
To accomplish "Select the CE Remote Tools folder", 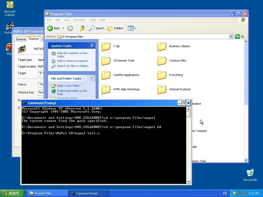I will tap(118, 61).
